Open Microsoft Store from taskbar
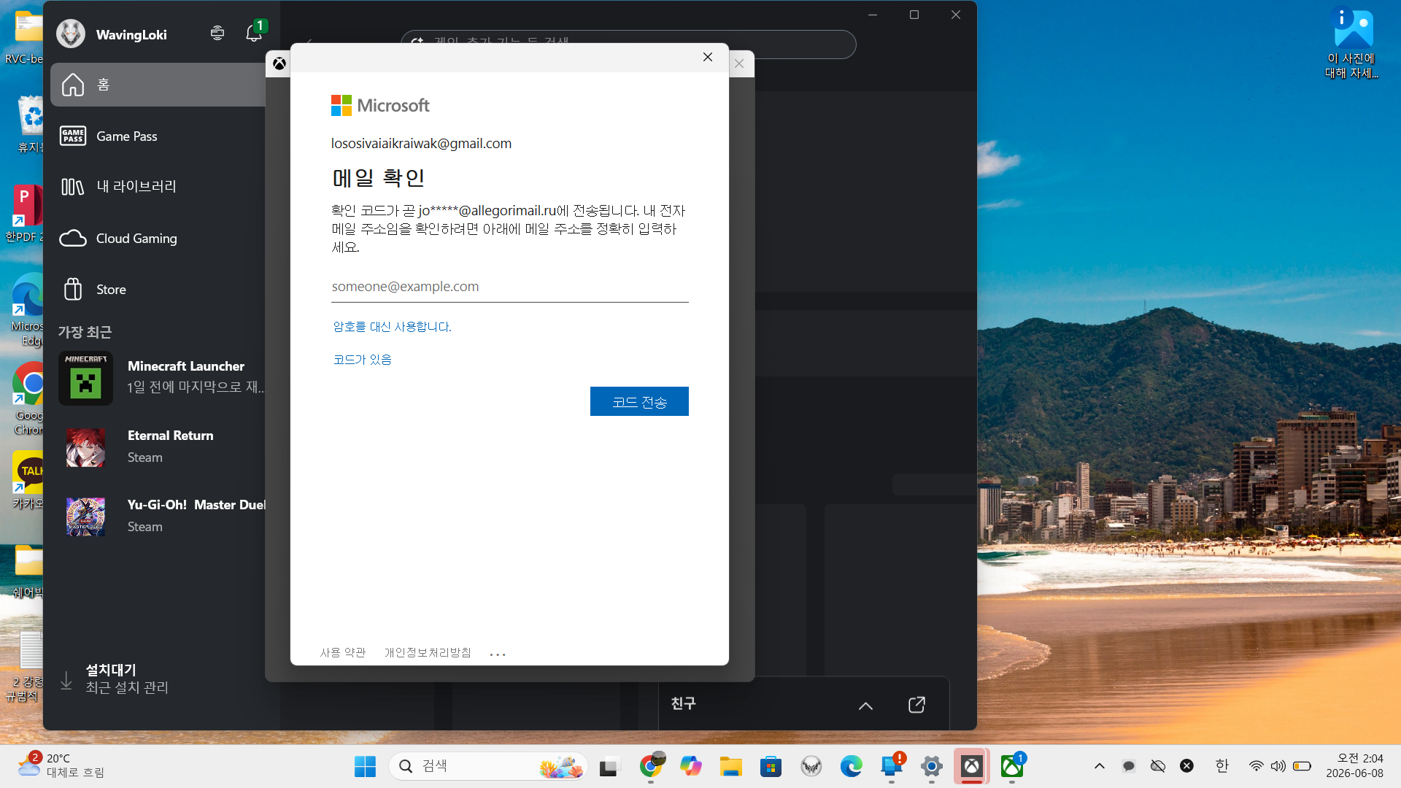Viewport: 1401px width, 788px height. 771,766
